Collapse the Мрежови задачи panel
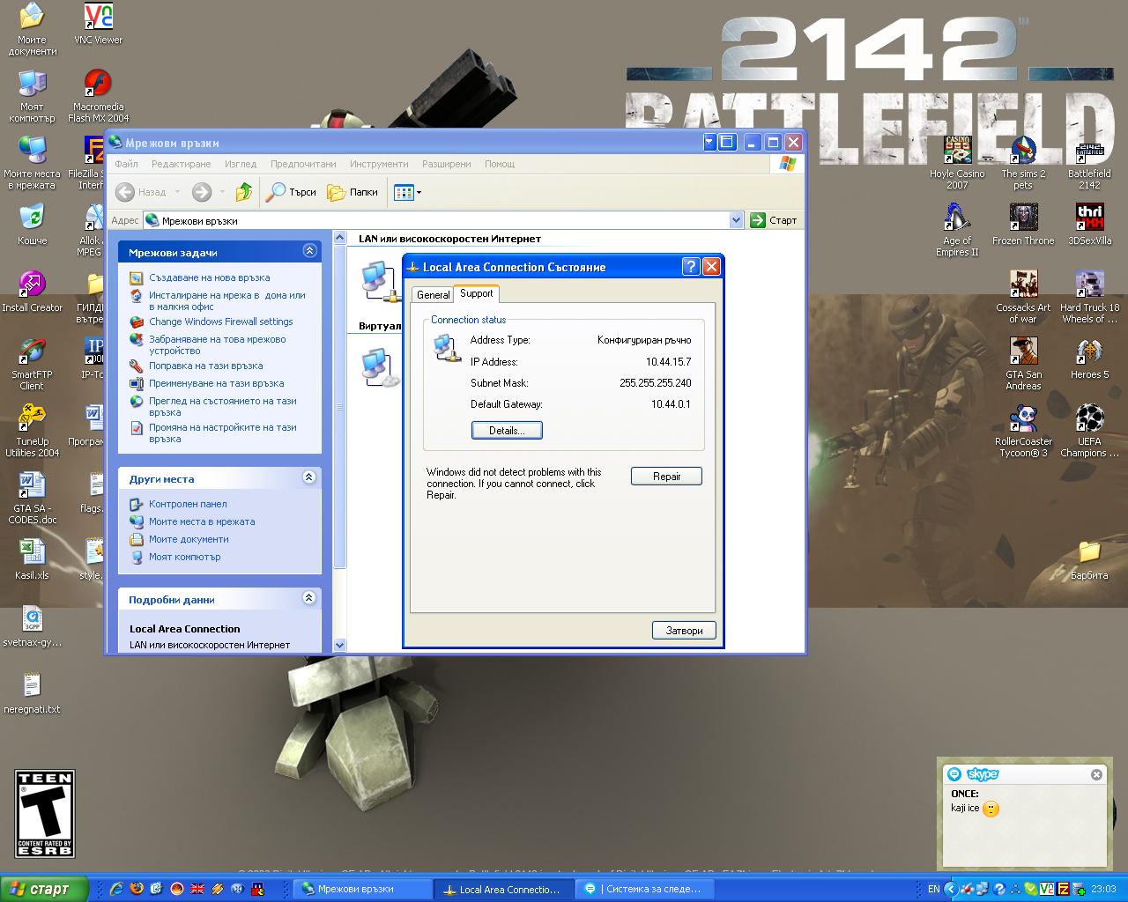Image resolution: width=1128 pixels, height=902 pixels. 309,251
